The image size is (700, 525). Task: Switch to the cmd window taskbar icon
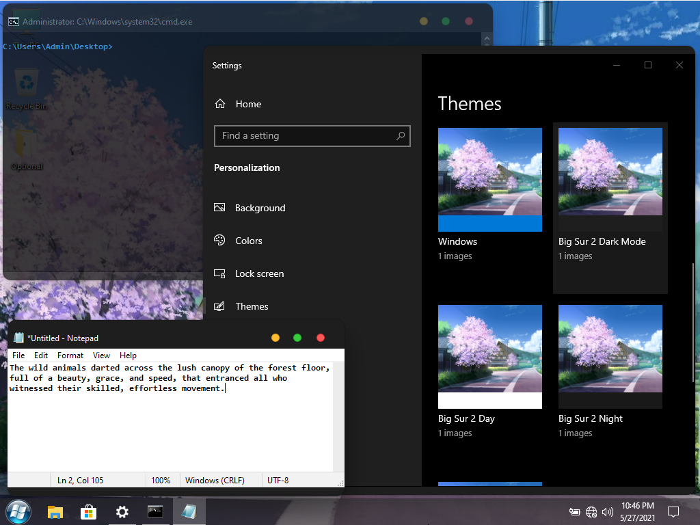click(x=155, y=511)
